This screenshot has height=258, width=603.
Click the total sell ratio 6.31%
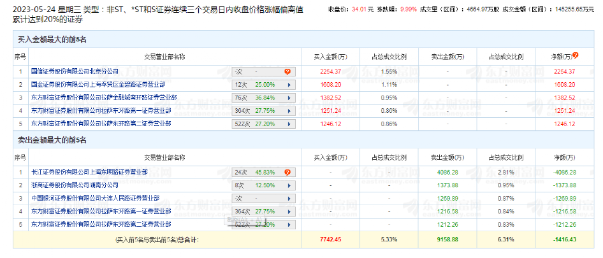506,240
